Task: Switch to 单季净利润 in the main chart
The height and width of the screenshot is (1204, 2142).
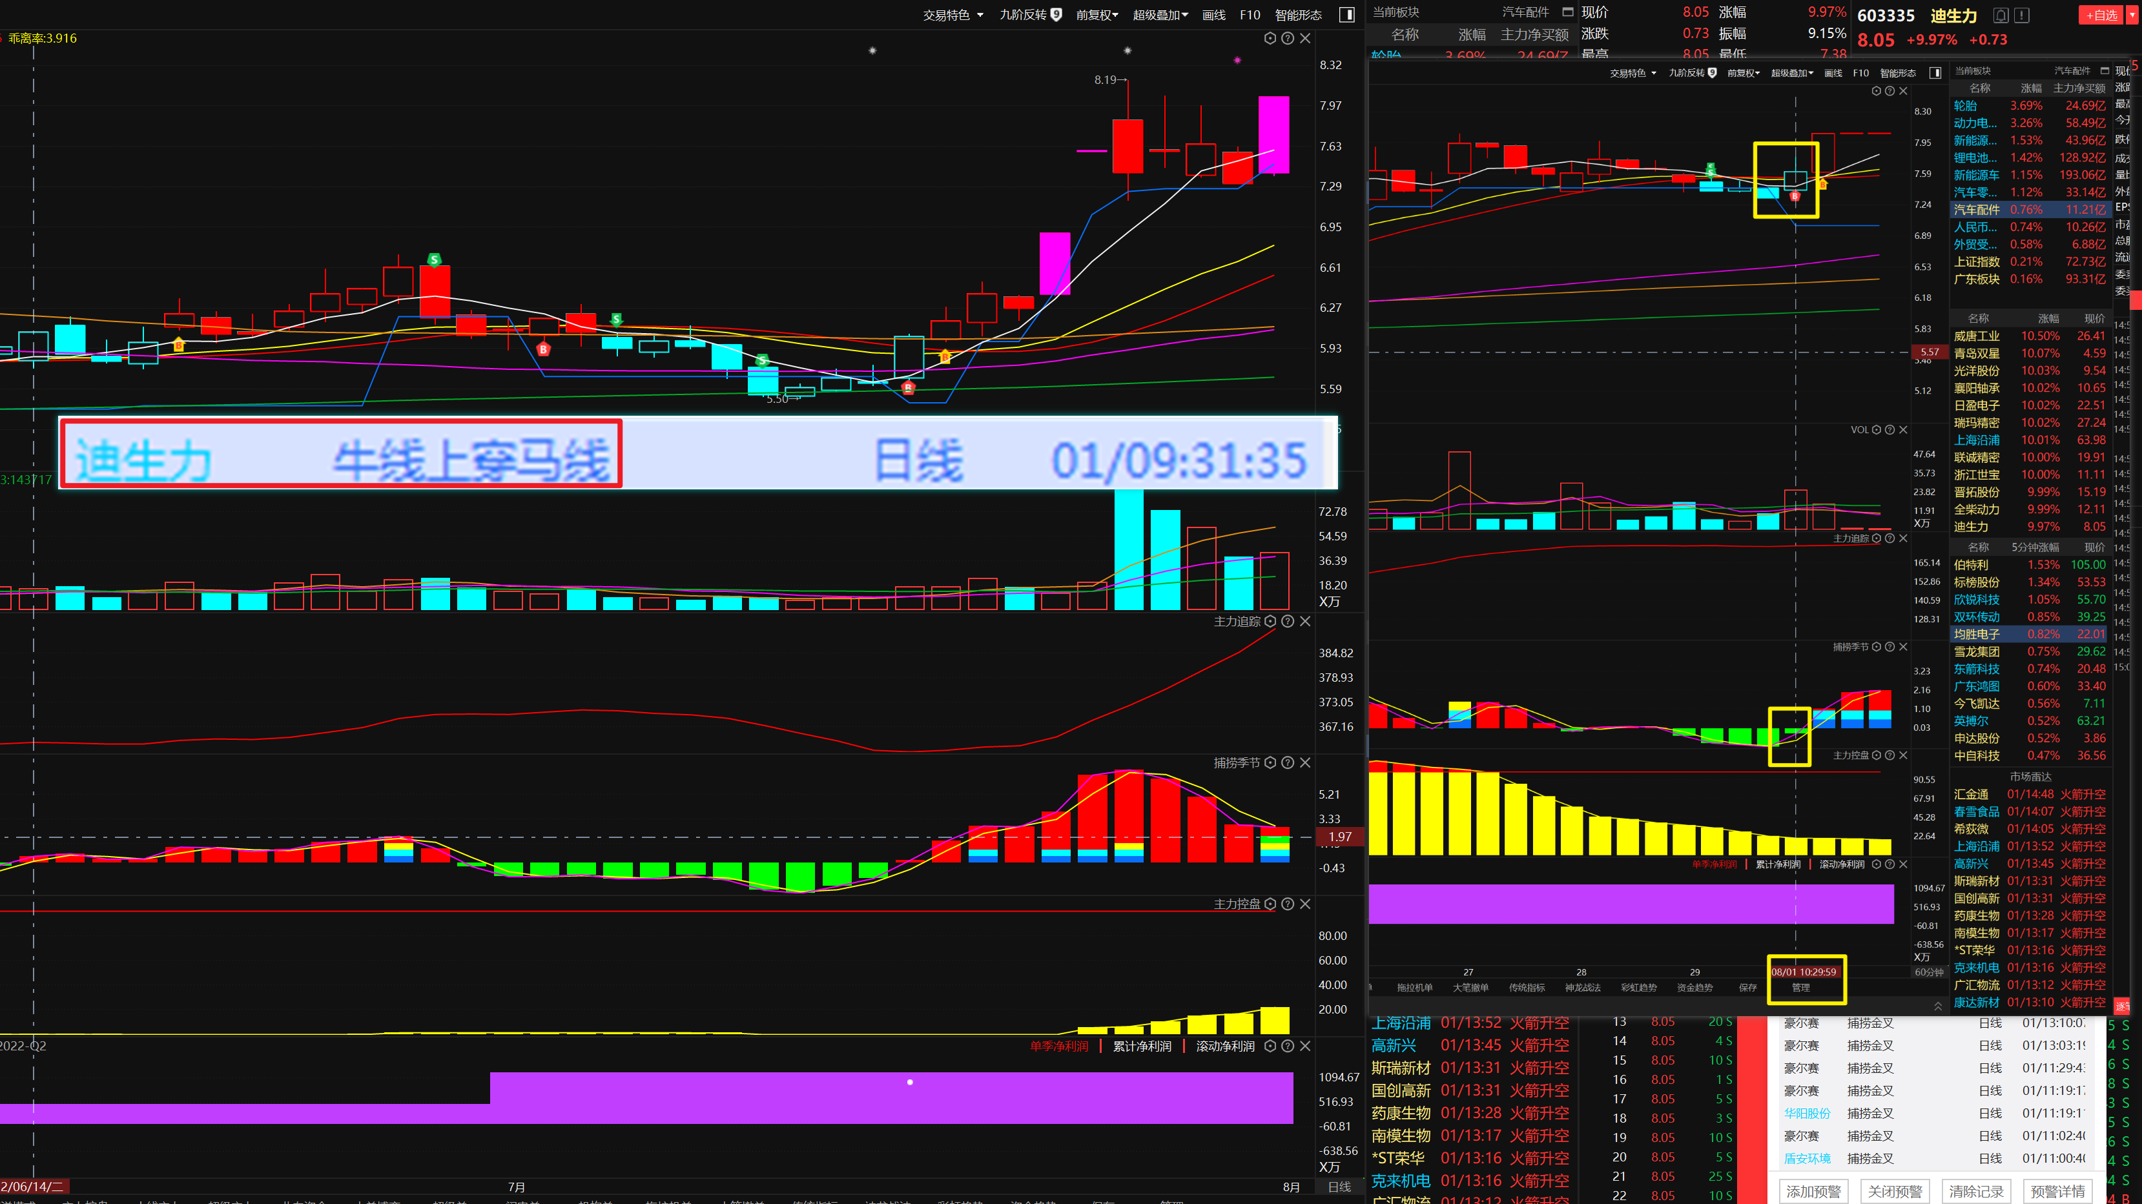Action: click(1058, 1046)
